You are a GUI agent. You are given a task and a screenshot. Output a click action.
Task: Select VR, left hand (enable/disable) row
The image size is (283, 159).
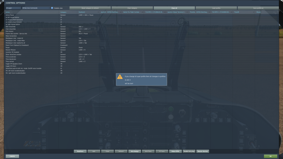[141, 71]
